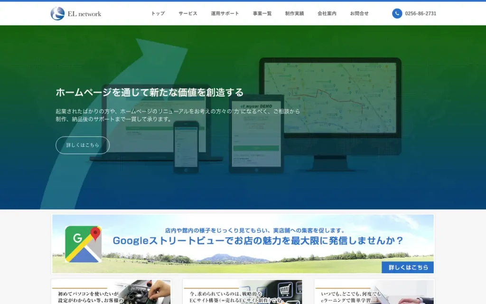The width and height of the screenshot is (486, 304).
Task: Click the smartphone mockup in hero
Action: click(x=186, y=147)
